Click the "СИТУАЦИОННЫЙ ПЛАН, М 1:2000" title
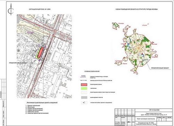 pyautogui.click(x=40, y=9)
